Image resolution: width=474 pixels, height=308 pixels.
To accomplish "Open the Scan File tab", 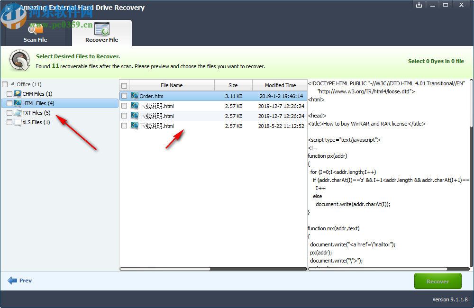I will point(36,33).
